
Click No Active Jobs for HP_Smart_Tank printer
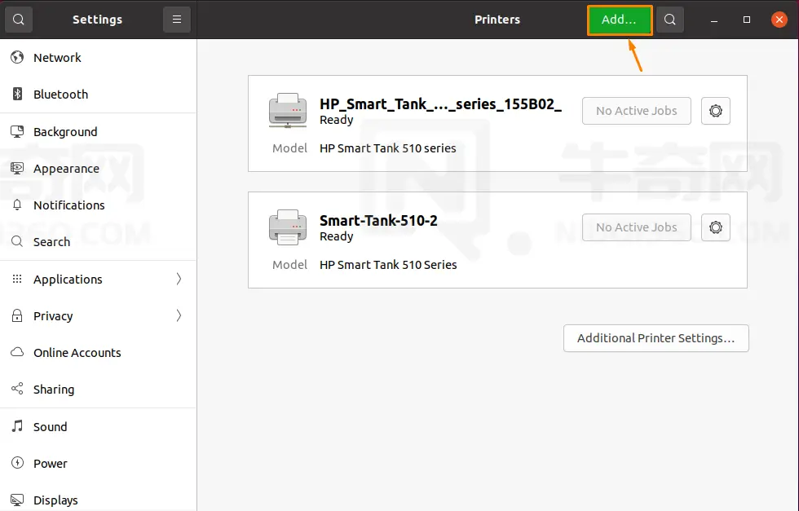[637, 111]
